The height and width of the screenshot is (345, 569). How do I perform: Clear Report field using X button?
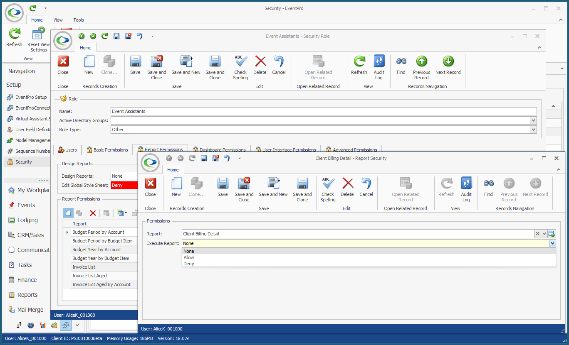tap(538, 234)
